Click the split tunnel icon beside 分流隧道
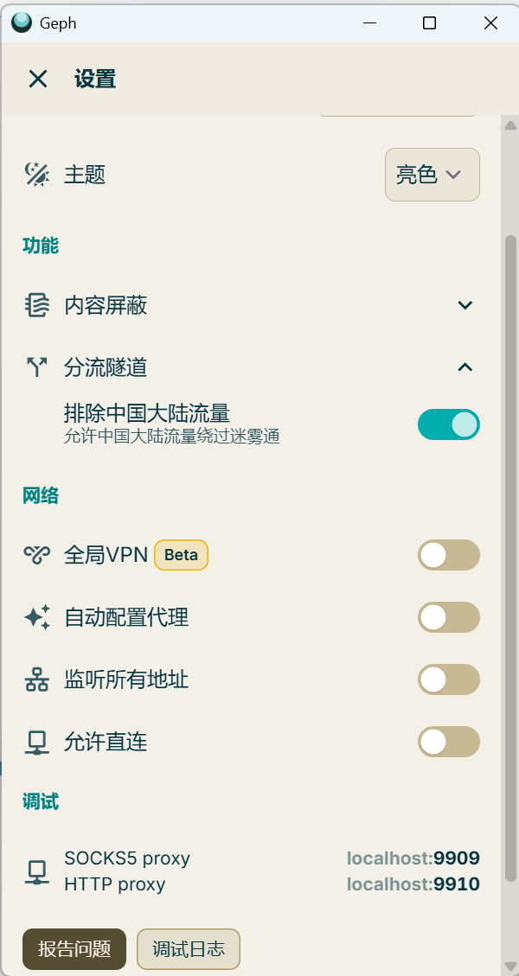The image size is (519, 976). tap(36, 367)
